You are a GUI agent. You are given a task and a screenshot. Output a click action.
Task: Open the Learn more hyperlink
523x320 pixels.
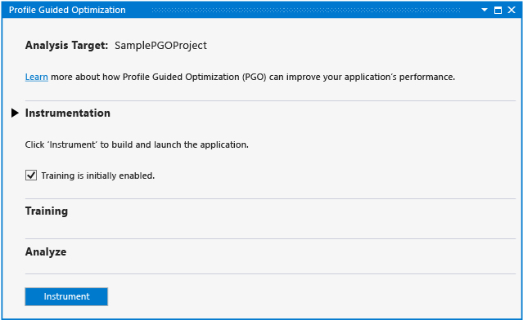coord(37,77)
